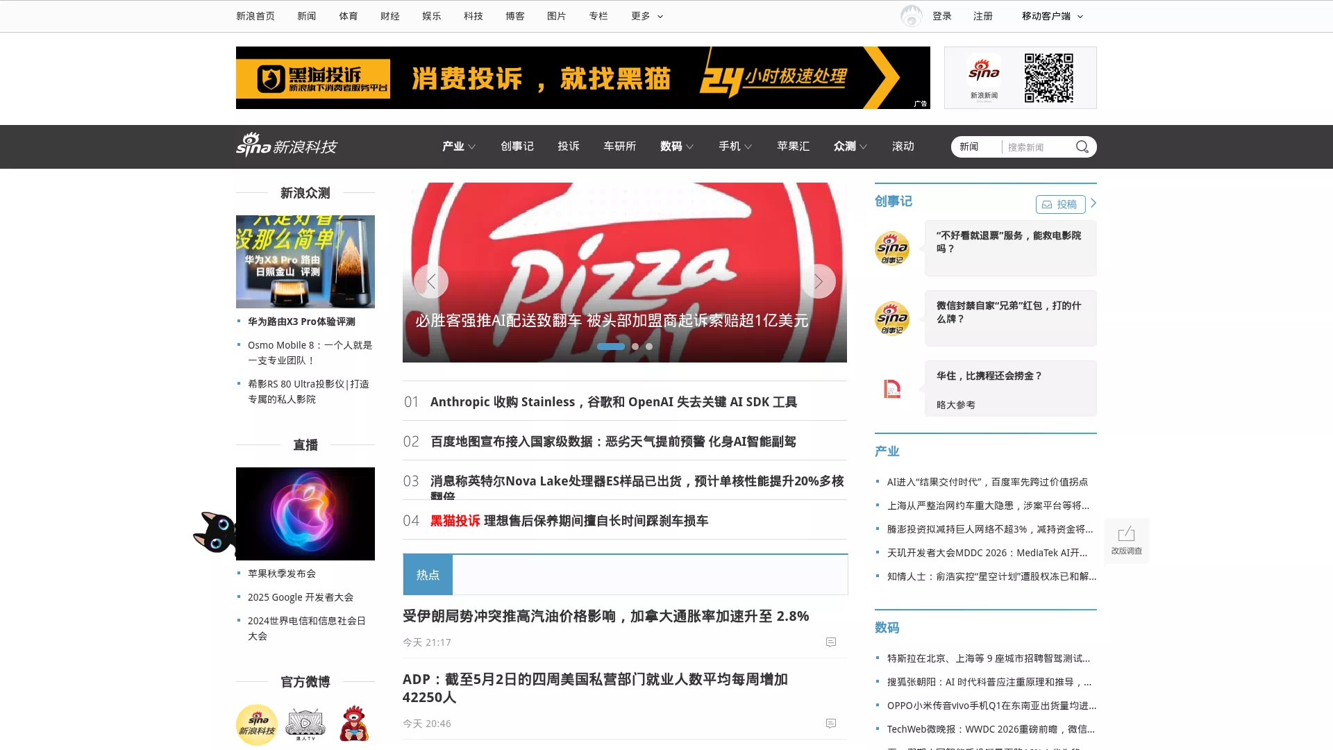1333x750 pixels.
Task: Click the arrow right of 投稿 button
Action: point(1093,203)
